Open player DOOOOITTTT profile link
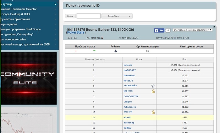The image size is (220, 133). pos(131,96)
